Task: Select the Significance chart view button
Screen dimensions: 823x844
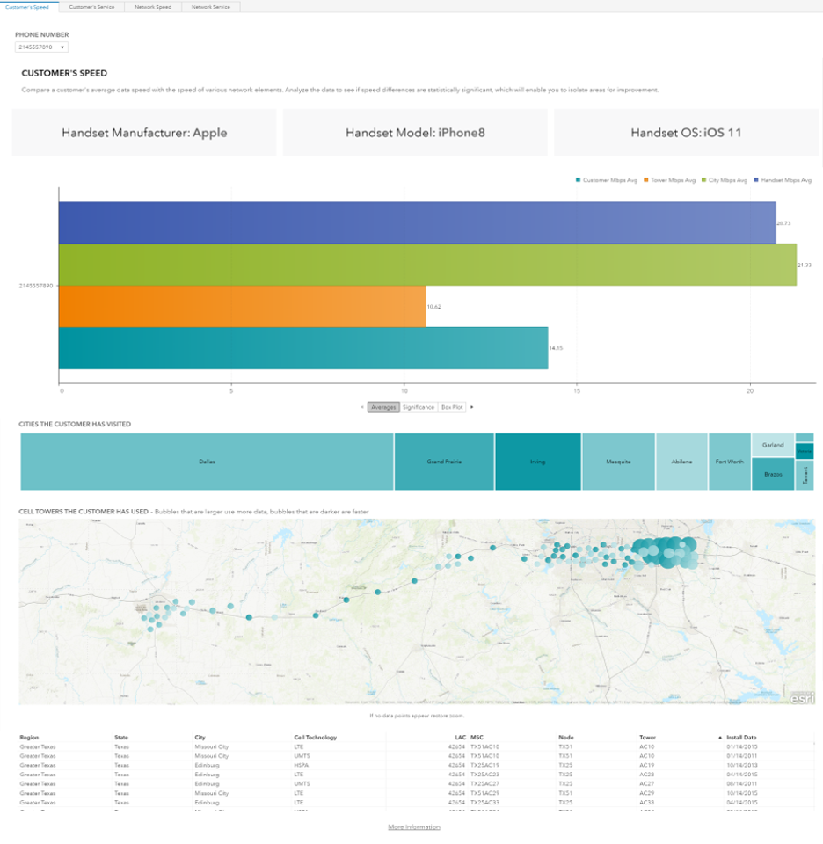Action: click(419, 407)
